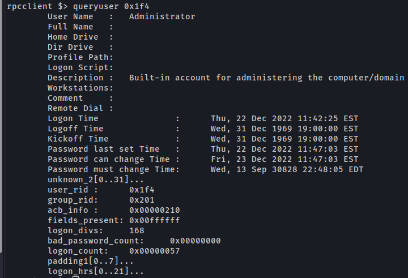Image resolution: width=408 pixels, height=278 pixels.
Task: Click the Password can change Time value
Action: [284, 159]
